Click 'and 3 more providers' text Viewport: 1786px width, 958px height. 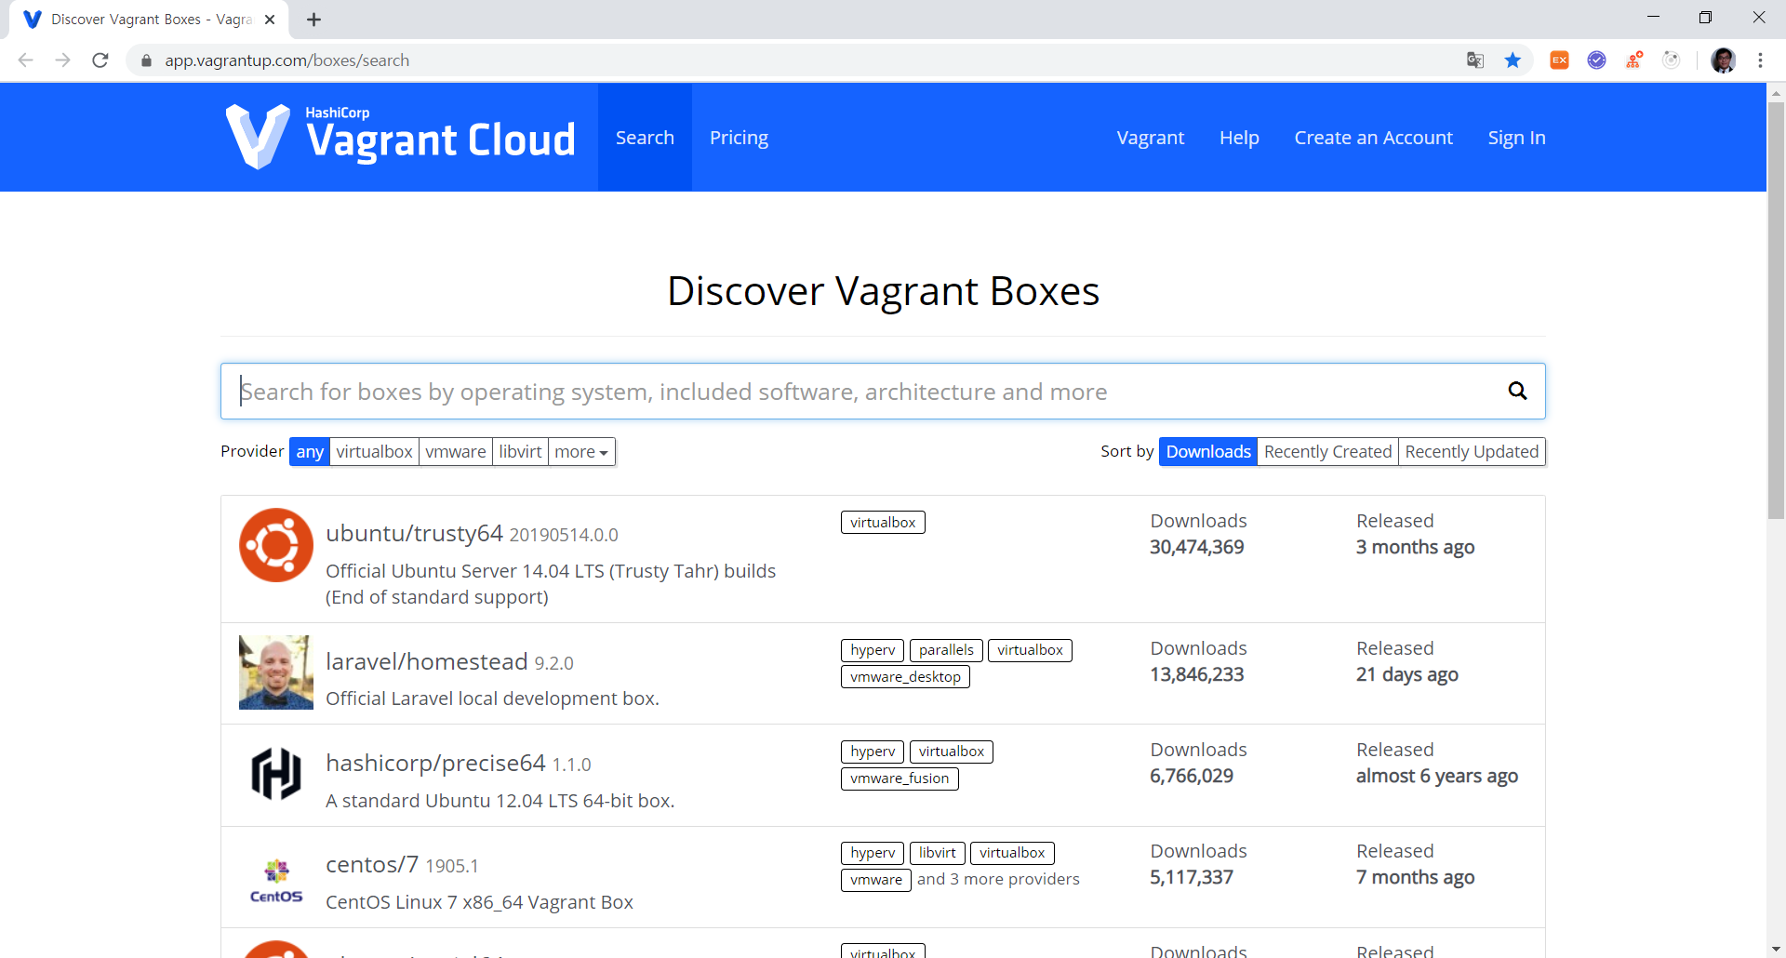pos(998,879)
